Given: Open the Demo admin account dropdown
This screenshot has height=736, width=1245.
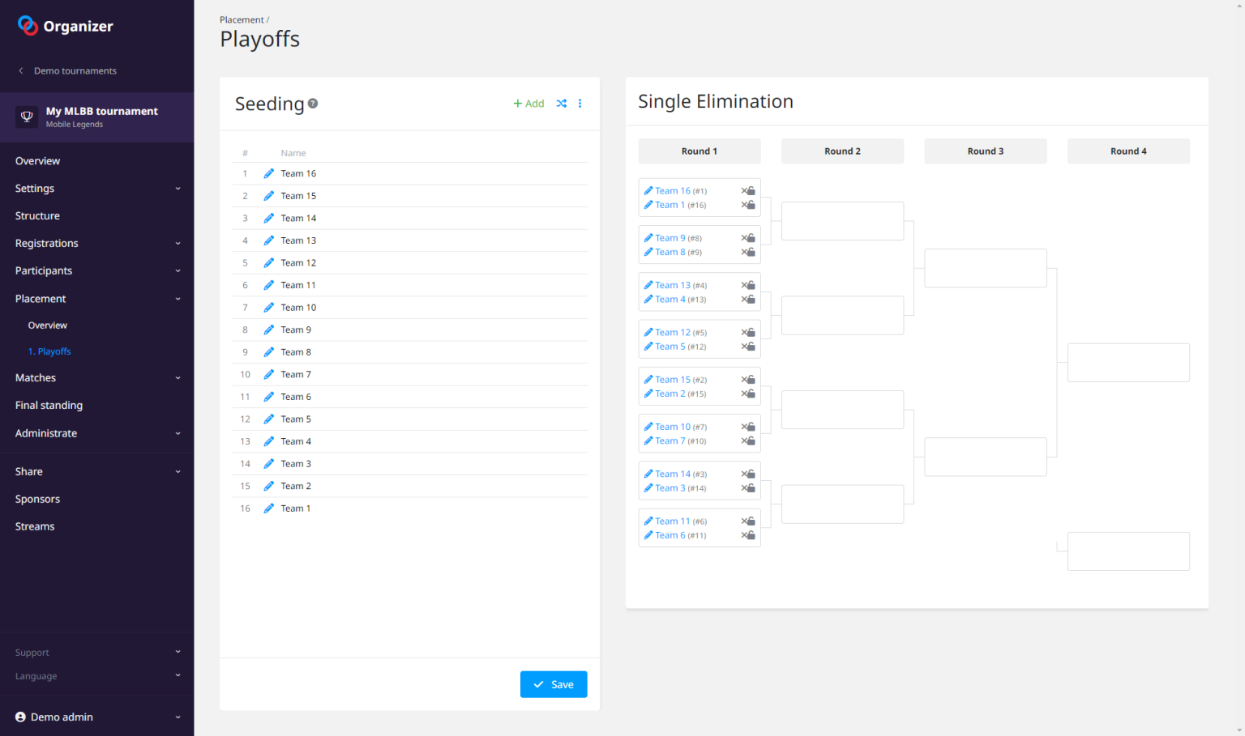Looking at the screenshot, I should [96, 717].
